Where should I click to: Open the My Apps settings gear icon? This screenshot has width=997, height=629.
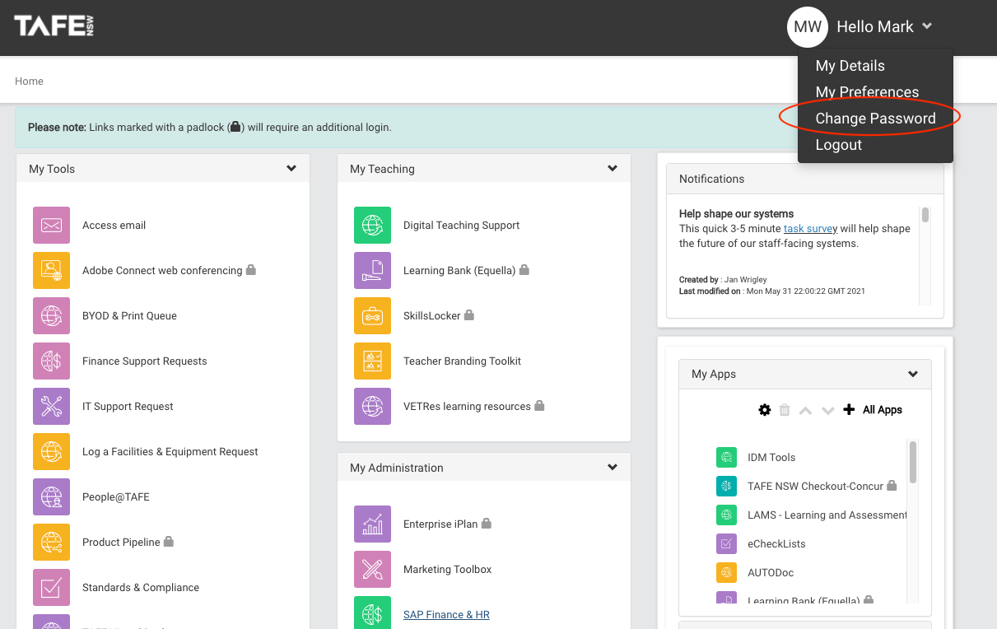tap(765, 410)
